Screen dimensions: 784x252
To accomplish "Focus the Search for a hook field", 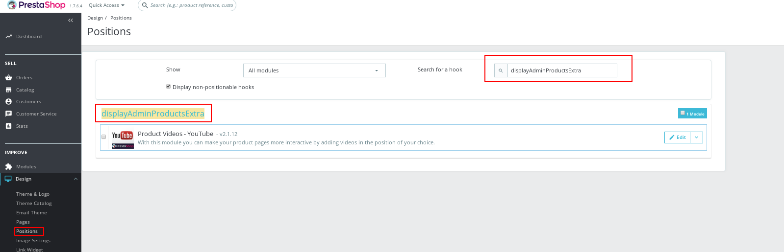I will point(562,70).
